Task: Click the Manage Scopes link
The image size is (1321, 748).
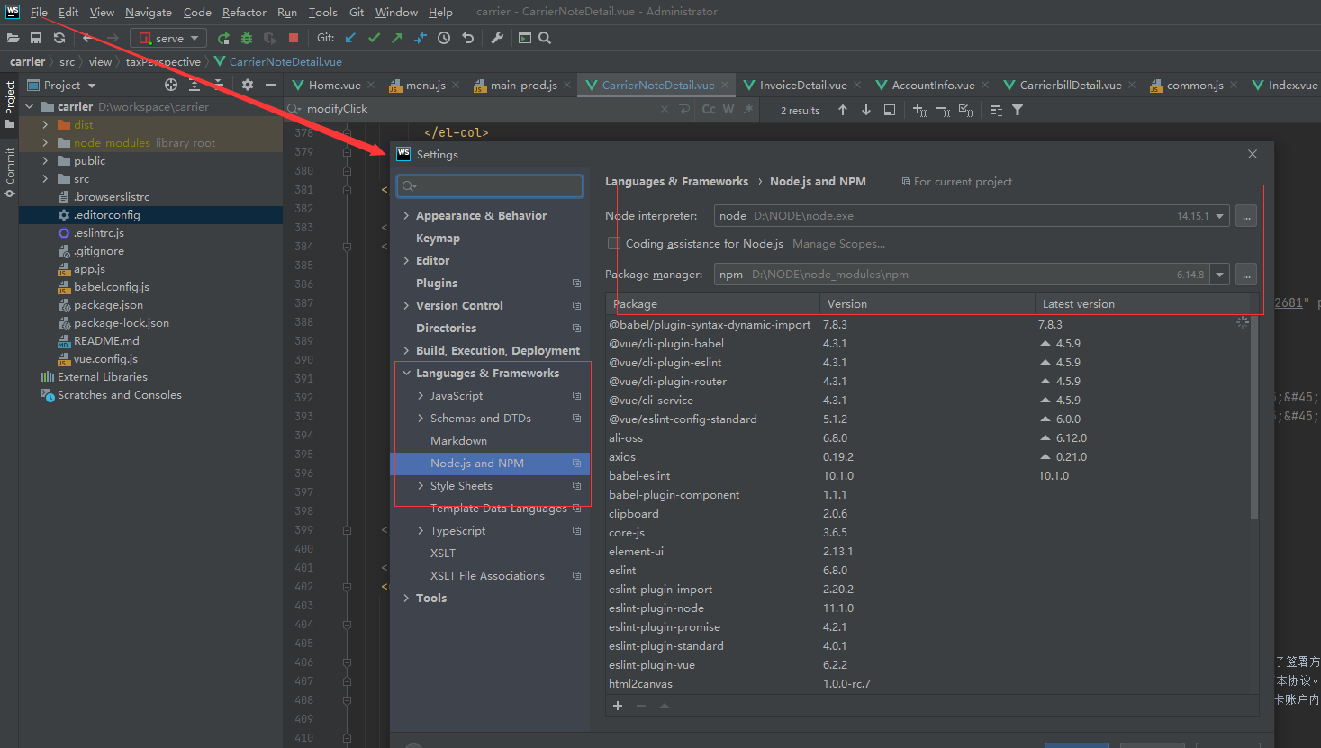Action: [838, 244]
